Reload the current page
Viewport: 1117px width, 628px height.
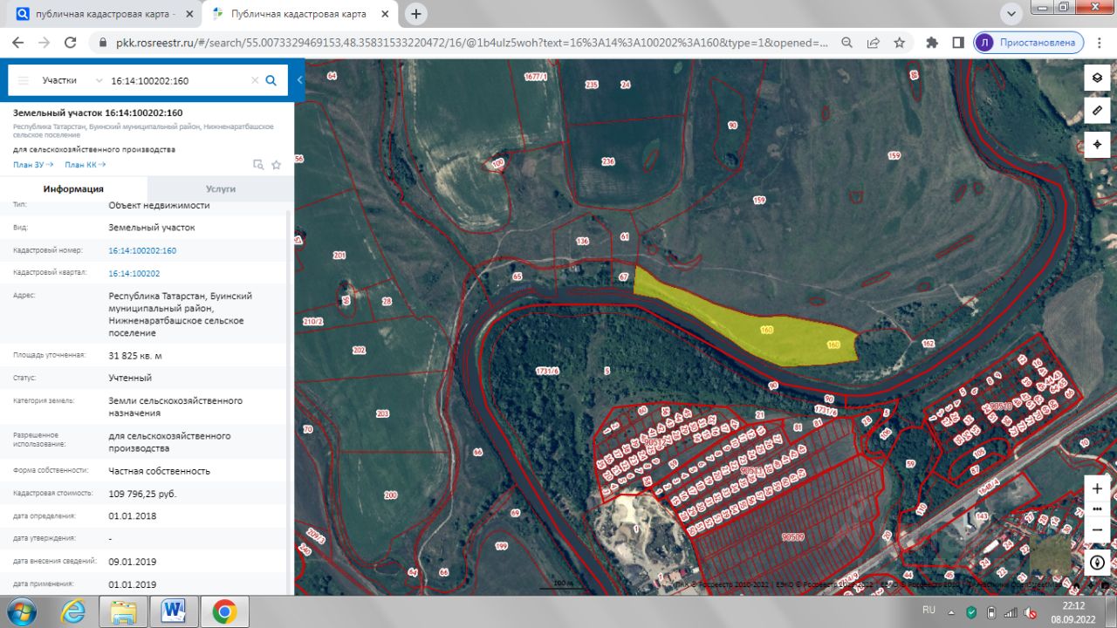[71, 42]
